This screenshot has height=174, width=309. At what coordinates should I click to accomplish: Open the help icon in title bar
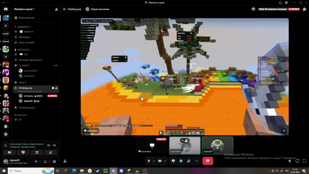(286, 2)
